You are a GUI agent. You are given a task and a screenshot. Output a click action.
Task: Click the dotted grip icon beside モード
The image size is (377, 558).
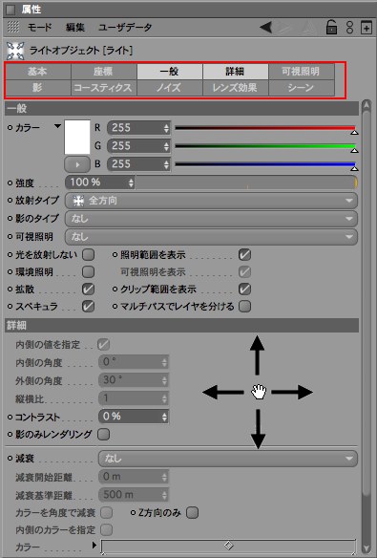coord(13,27)
